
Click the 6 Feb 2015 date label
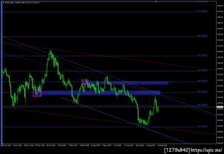coord(62,145)
